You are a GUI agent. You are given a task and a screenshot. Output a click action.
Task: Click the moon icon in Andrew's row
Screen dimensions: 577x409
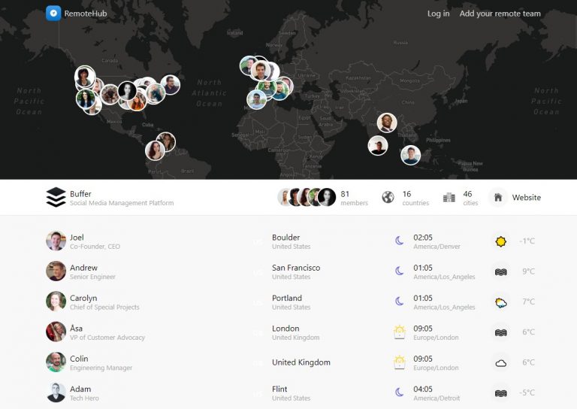point(399,271)
